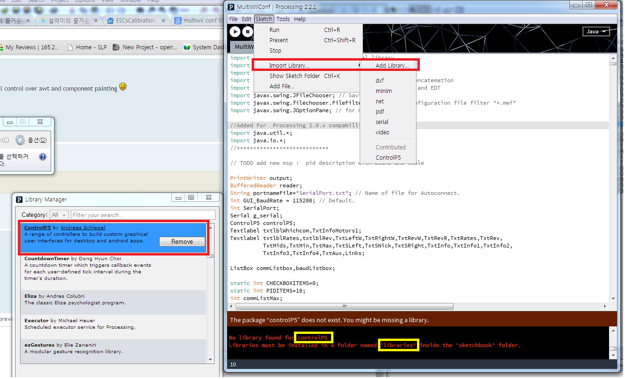This screenshot has height=379, width=625.
Task: Focus the 'Filter your search...' field
Action: [x=143, y=215]
